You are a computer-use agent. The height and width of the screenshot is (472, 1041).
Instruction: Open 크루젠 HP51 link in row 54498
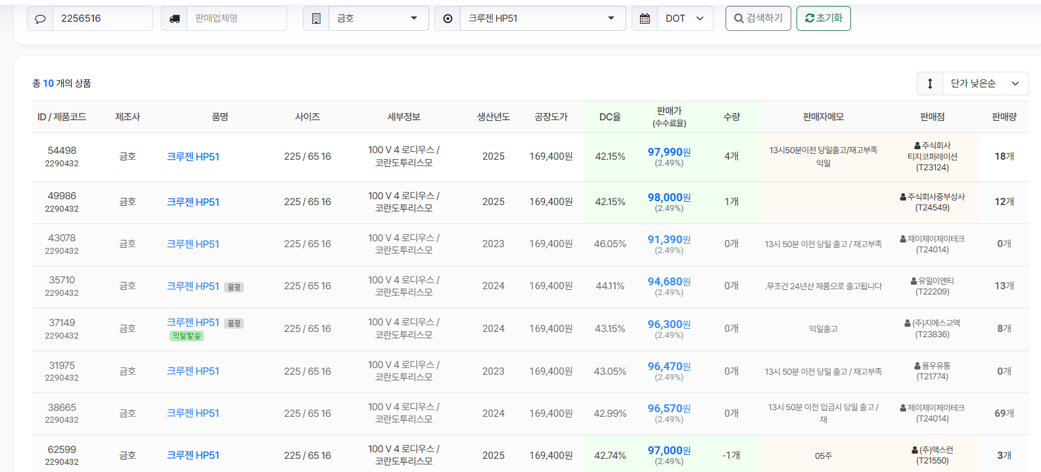point(193,156)
